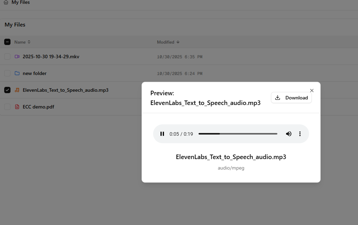Click the 10/30/2025 6:35 PM modified date
The width and height of the screenshot is (358, 225).
click(x=180, y=57)
